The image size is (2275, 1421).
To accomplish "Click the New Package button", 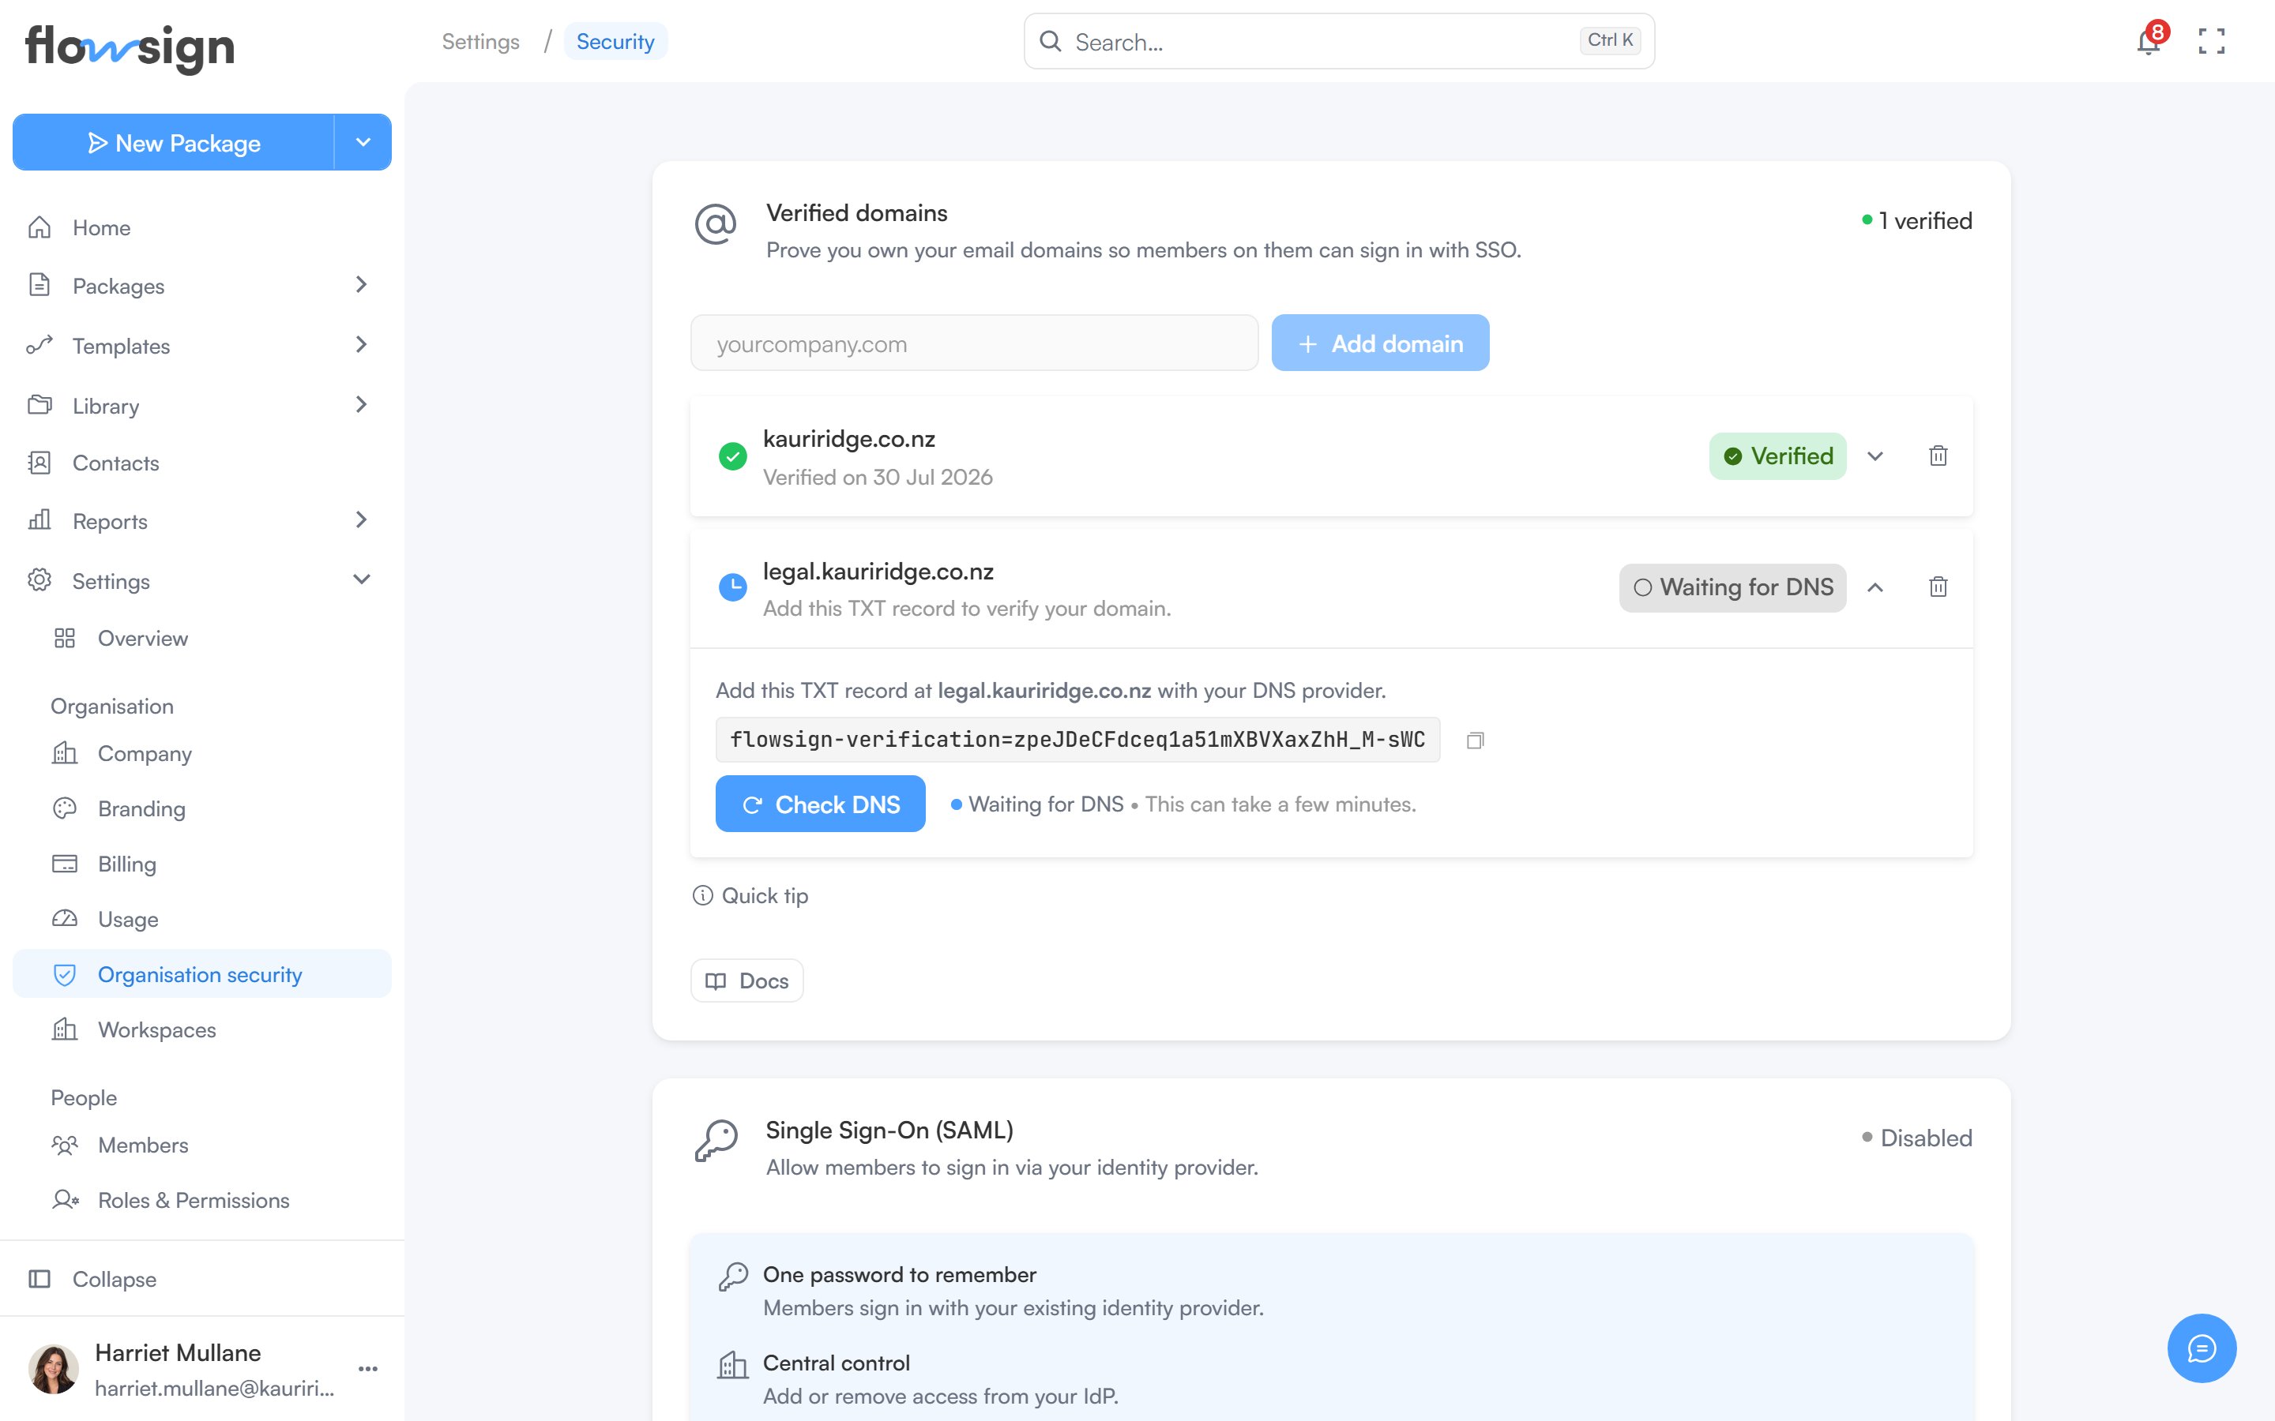I will point(174,142).
